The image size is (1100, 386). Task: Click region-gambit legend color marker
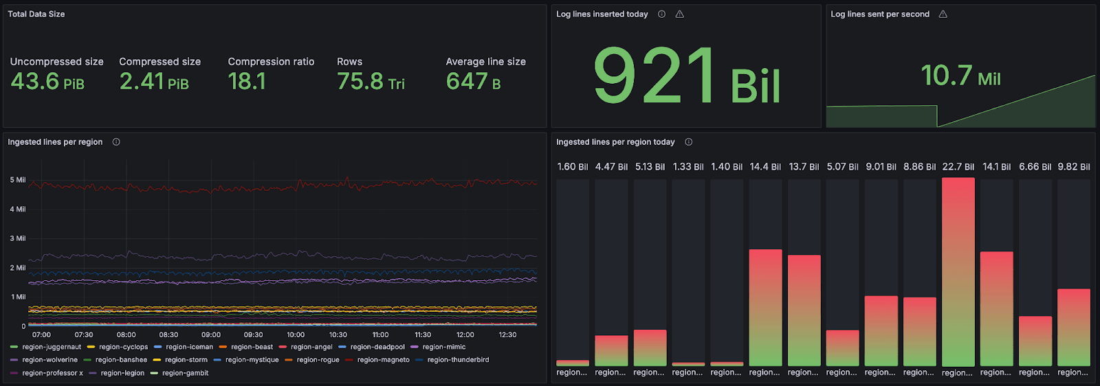[154, 373]
